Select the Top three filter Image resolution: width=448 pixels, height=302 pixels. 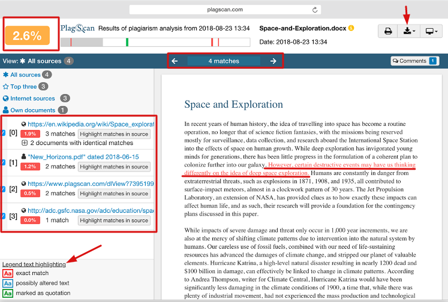click(23, 86)
